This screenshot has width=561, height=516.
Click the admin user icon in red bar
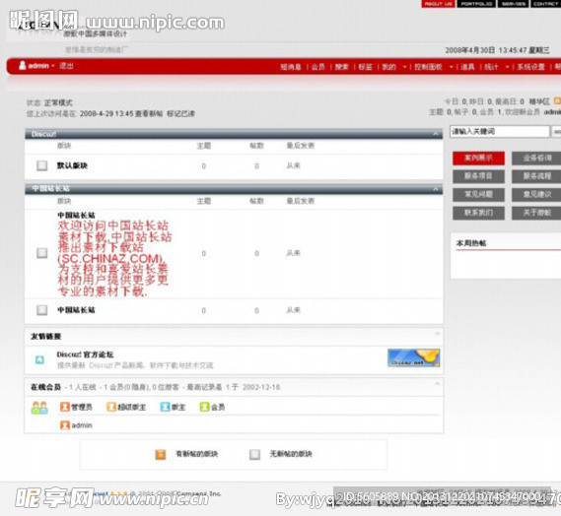click(23, 65)
